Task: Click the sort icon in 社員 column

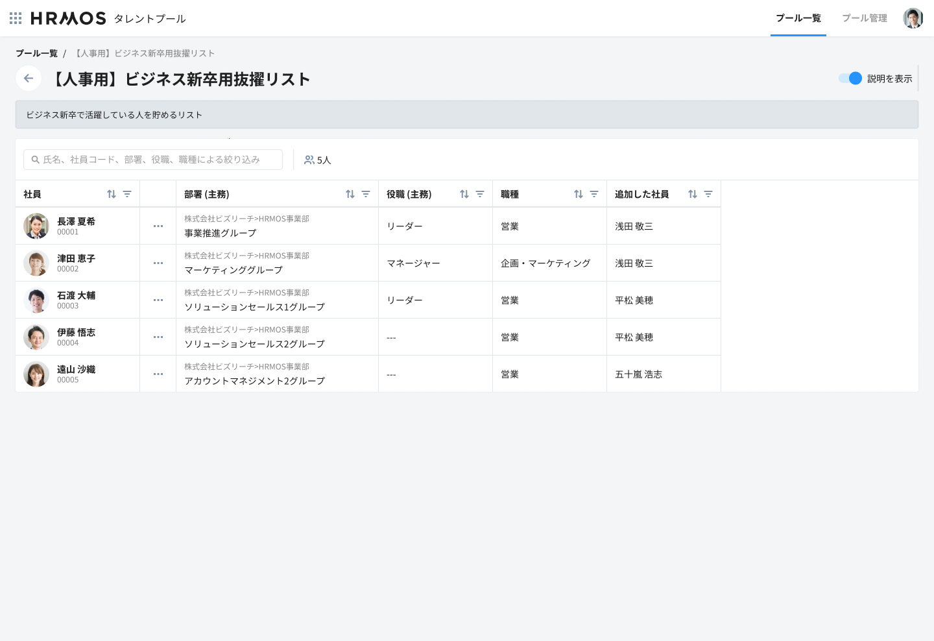Action: [x=112, y=194]
